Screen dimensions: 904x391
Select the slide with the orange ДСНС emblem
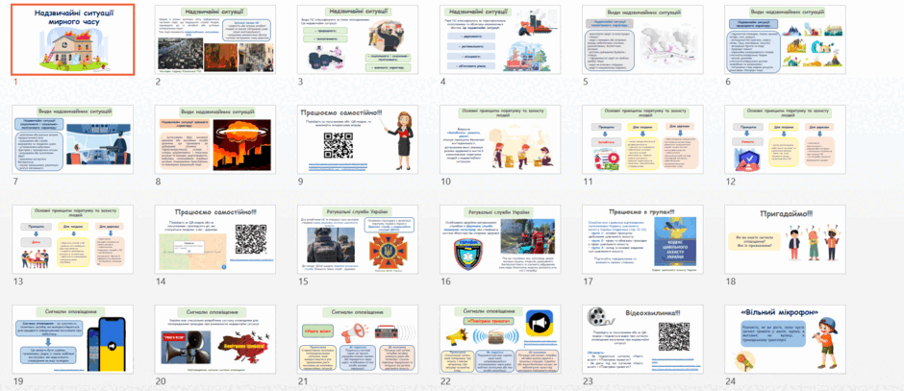pyautogui.click(x=358, y=239)
